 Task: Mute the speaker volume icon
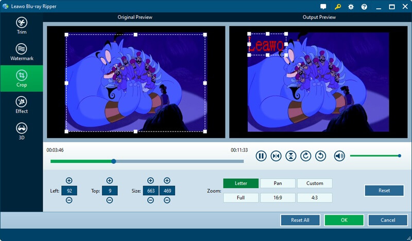pos(339,156)
